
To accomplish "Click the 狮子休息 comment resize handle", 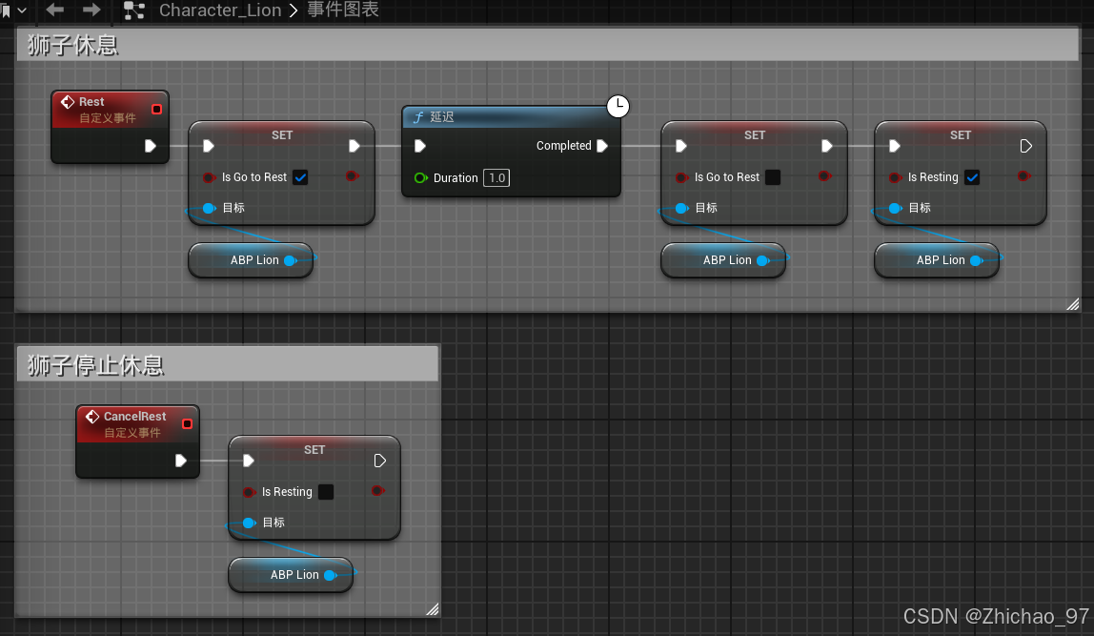I will (1073, 303).
